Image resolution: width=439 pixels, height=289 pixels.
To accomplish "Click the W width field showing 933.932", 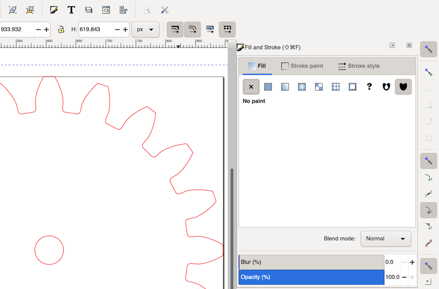I will (17, 30).
